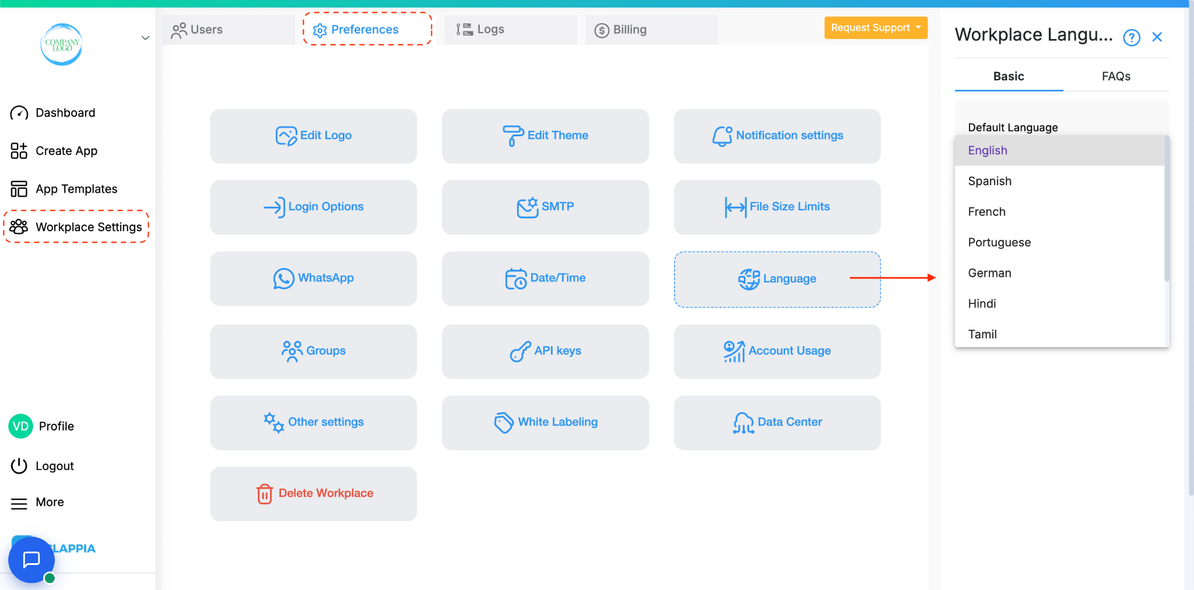Image resolution: width=1194 pixels, height=590 pixels.
Task: Click the Edit Logo image icon
Action: [x=286, y=136]
